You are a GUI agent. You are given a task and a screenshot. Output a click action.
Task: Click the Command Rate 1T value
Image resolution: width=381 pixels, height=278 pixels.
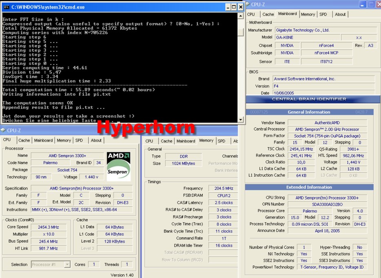click(223, 239)
